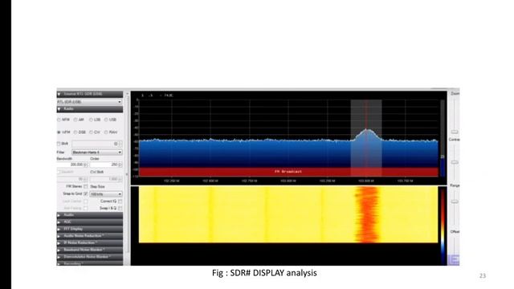Click the FM Broadcast band label
The image size is (514, 289).
pos(288,171)
